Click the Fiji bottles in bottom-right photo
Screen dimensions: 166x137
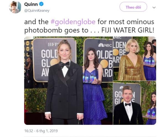[151, 113]
